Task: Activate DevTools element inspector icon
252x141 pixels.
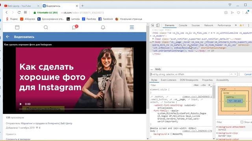Action: (x=152, y=25)
